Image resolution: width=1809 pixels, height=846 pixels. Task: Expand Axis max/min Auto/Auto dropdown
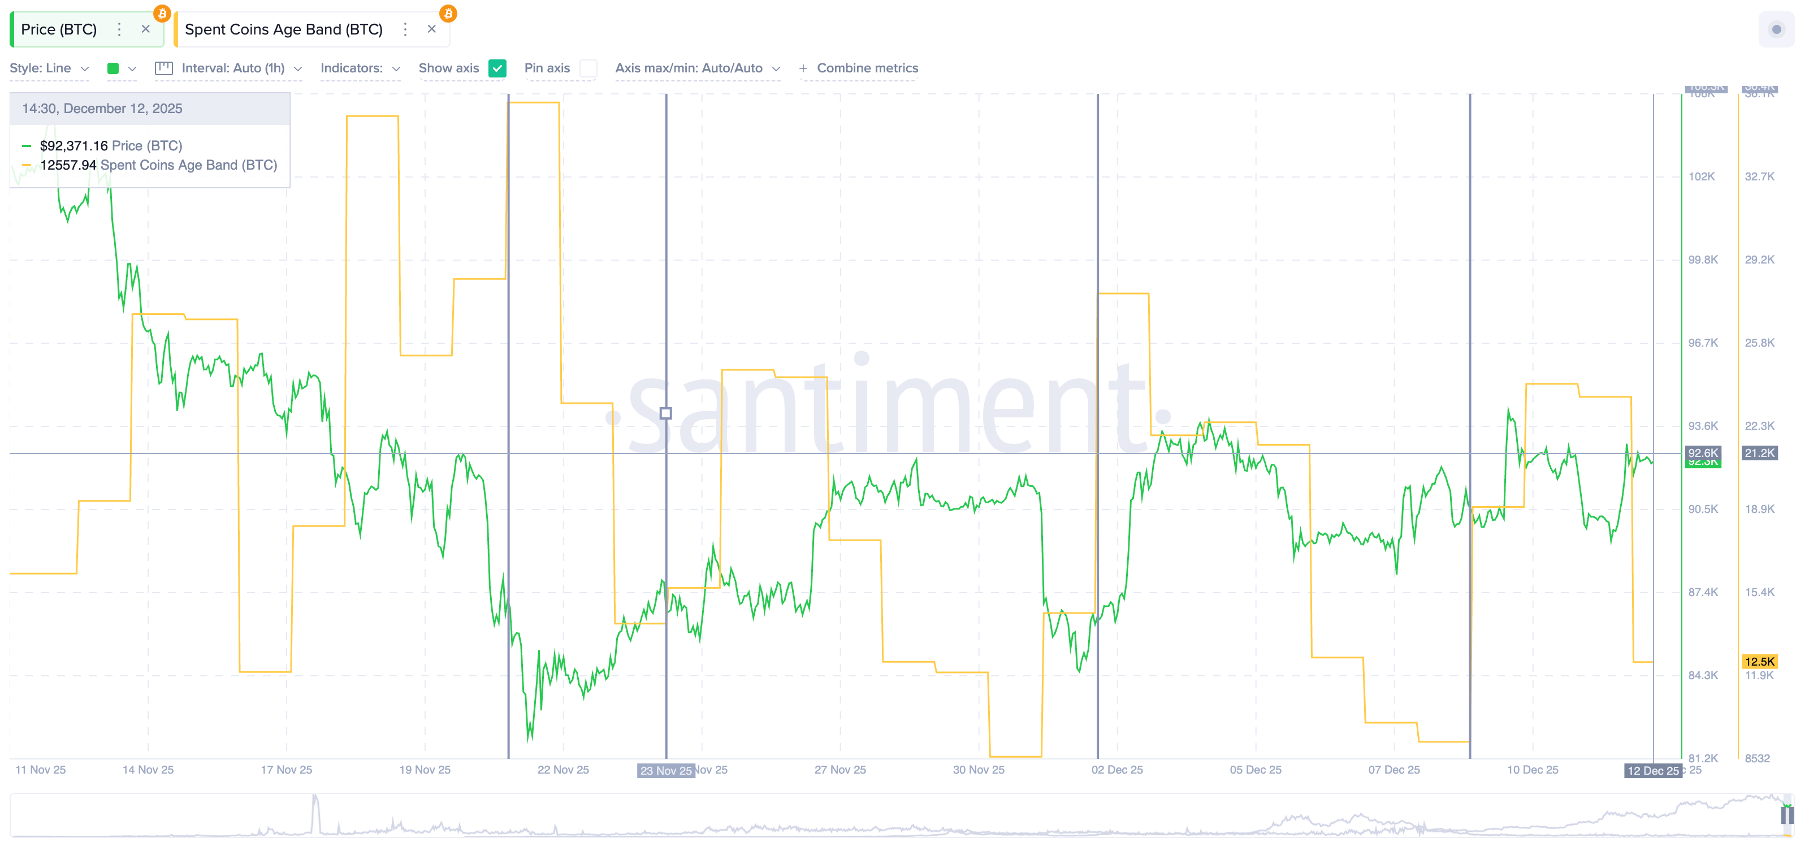tap(698, 68)
